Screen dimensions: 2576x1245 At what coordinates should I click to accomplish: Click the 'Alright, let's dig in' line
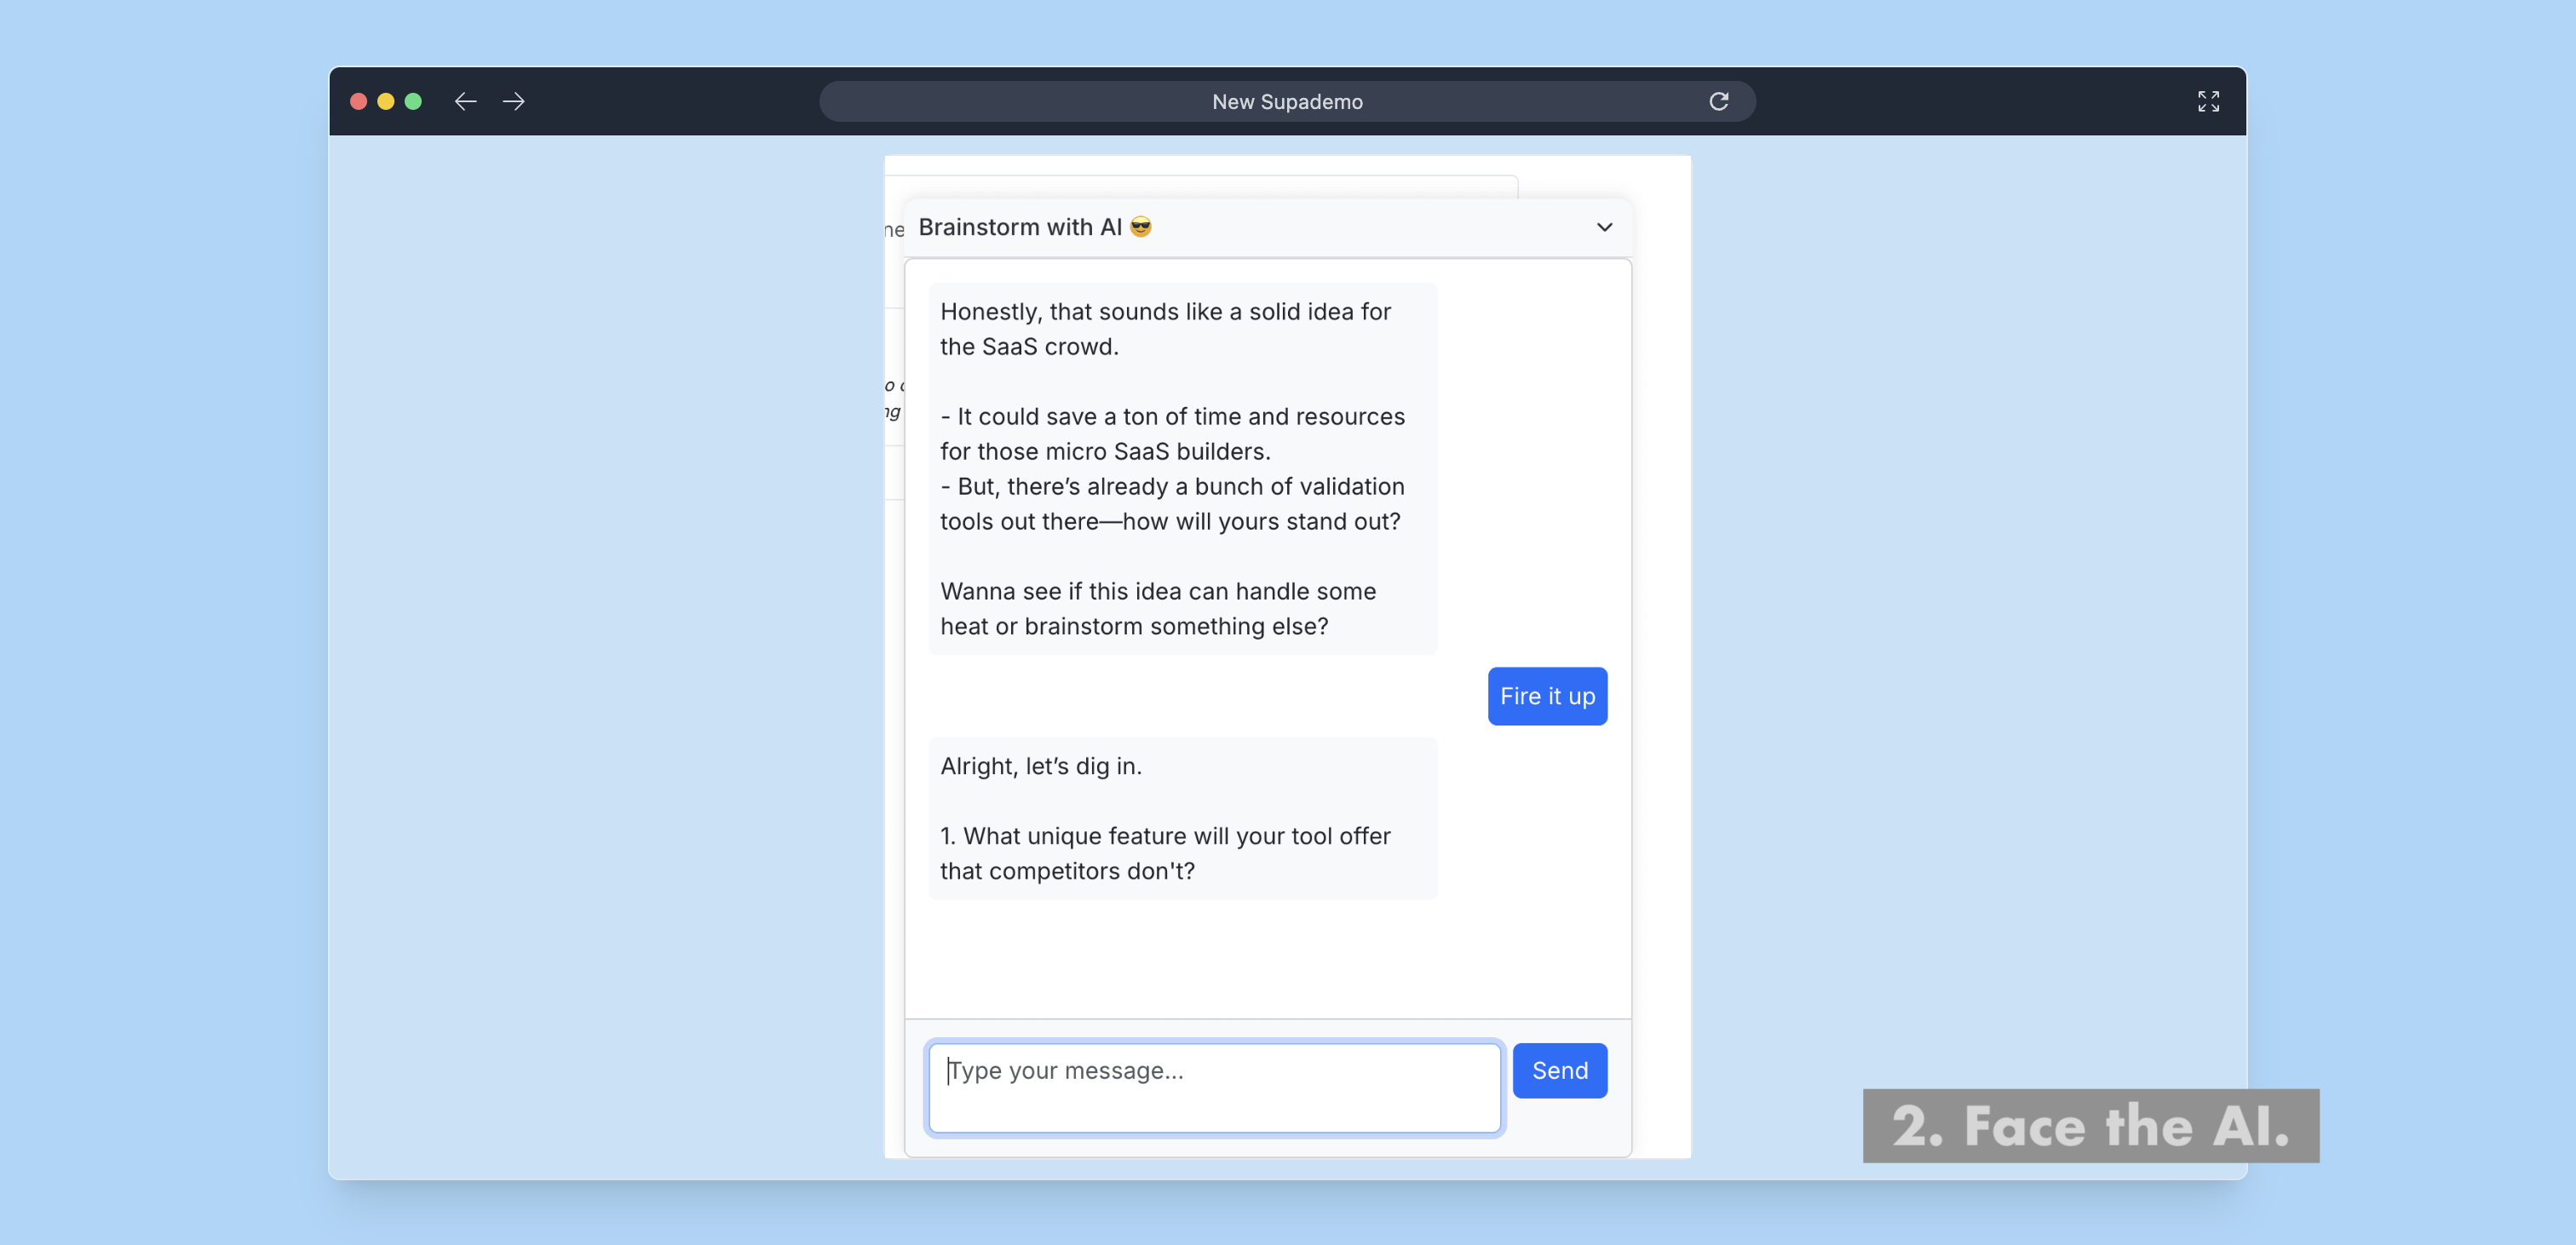tap(1040, 766)
